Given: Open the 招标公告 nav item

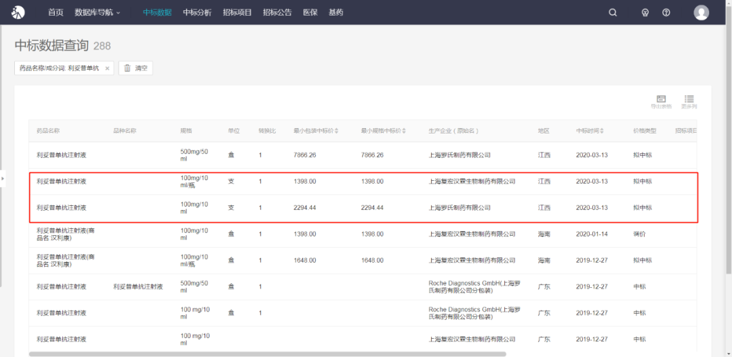Looking at the screenshot, I should [277, 13].
